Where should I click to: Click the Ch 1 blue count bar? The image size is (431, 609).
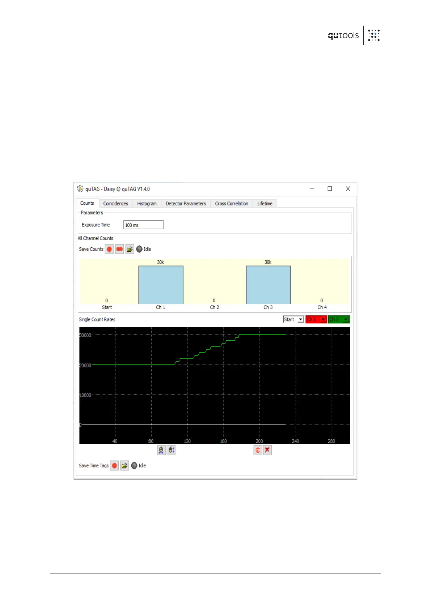(x=161, y=285)
